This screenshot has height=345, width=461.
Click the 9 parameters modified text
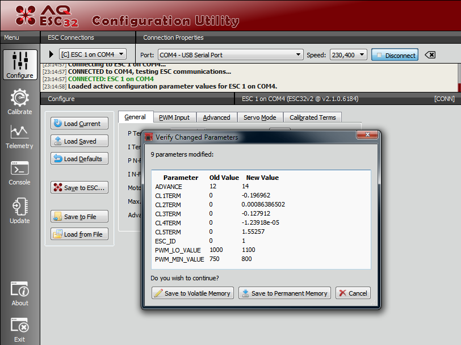(182, 154)
